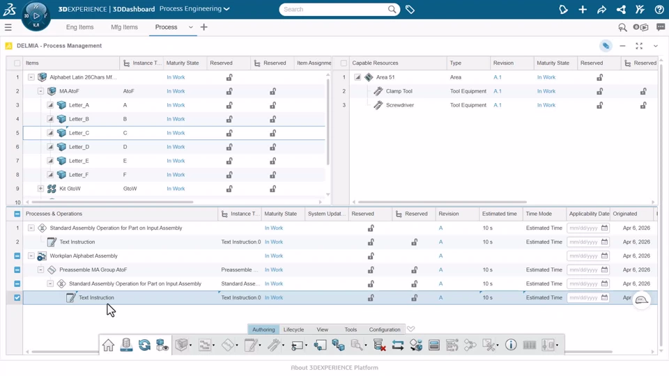The image size is (669, 376).
Task: Open the View action bar tab
Action: 323,329
